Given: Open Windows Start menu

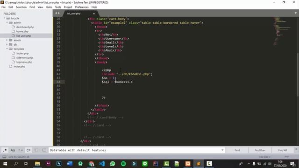Looking at the screenshot, I should point(5,164).
